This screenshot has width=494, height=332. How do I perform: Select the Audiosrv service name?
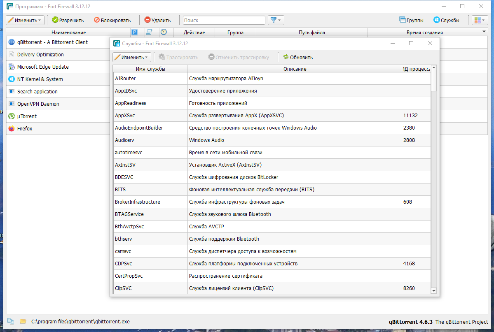pos(124,140)
